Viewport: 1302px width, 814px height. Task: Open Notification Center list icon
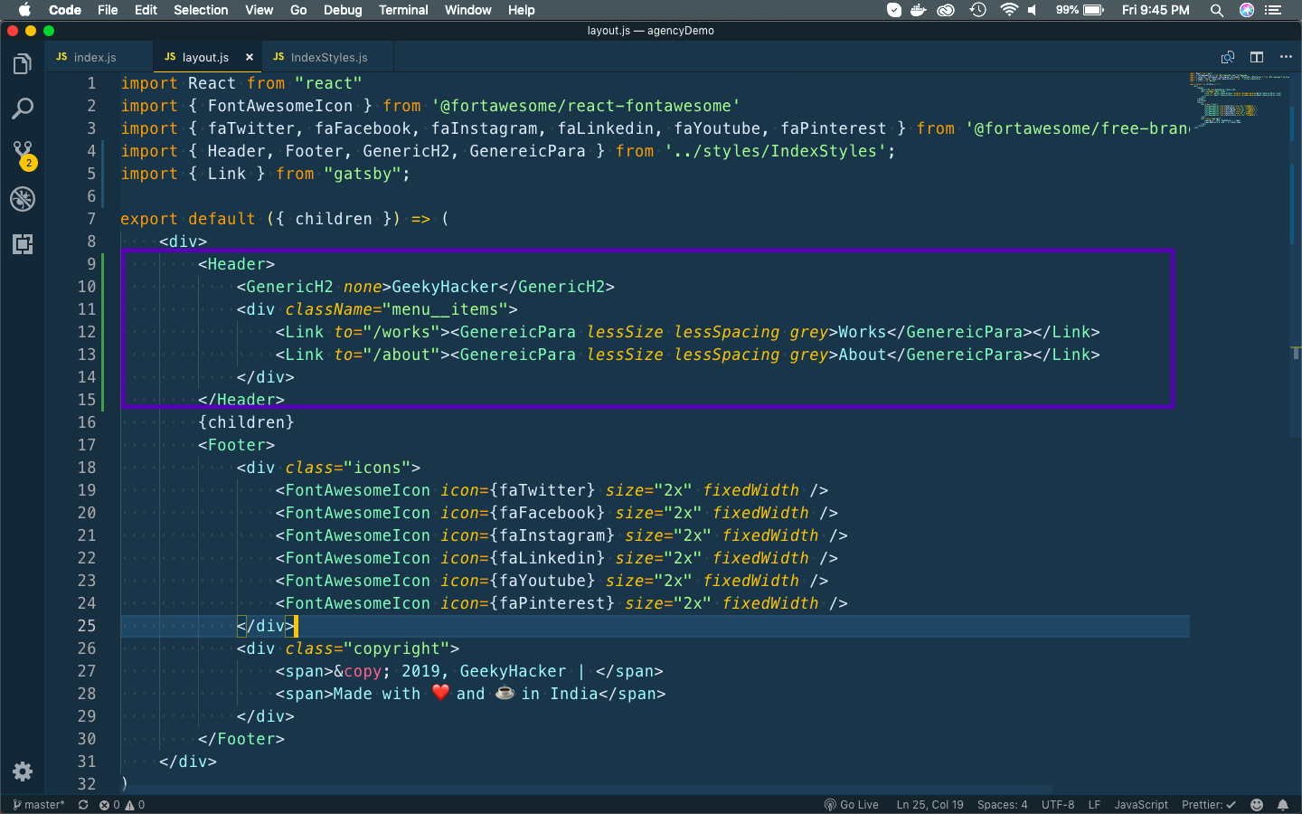(1274, 10)
